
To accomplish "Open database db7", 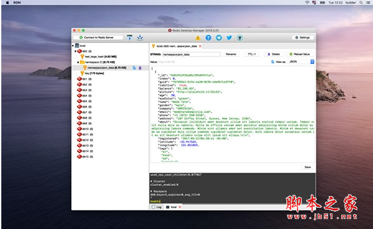I will [84, 112].
